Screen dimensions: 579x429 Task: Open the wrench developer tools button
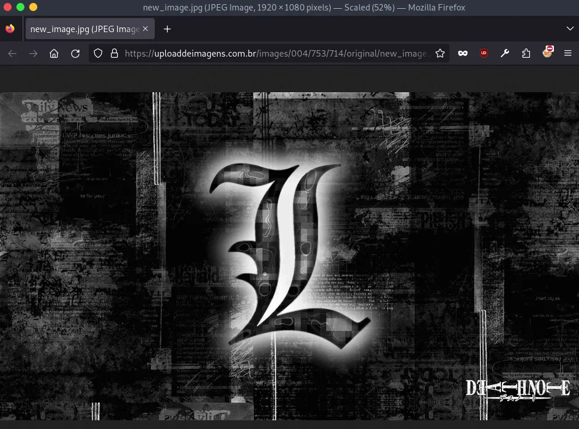pyautogui.click(x=505, y=53)
